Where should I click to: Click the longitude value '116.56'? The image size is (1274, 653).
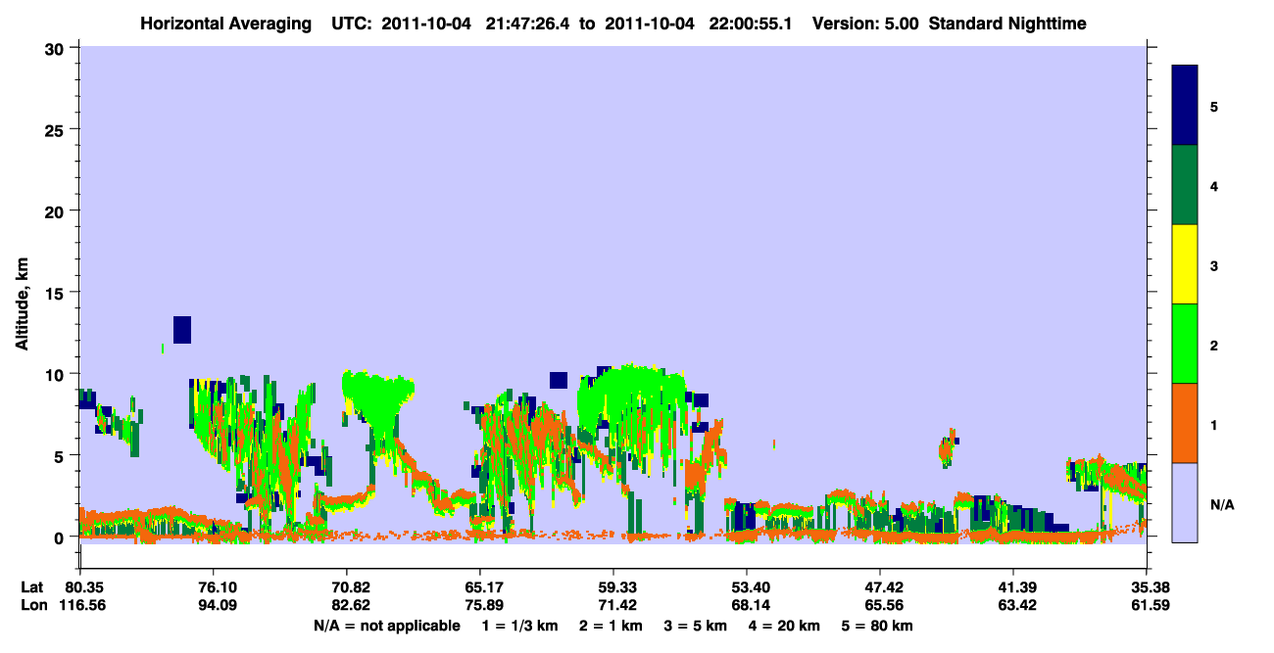(x=82, y=605)
